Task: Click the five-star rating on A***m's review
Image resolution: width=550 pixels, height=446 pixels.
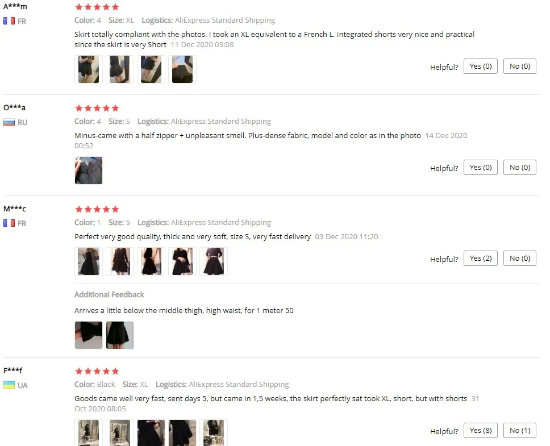Action: 97,7
